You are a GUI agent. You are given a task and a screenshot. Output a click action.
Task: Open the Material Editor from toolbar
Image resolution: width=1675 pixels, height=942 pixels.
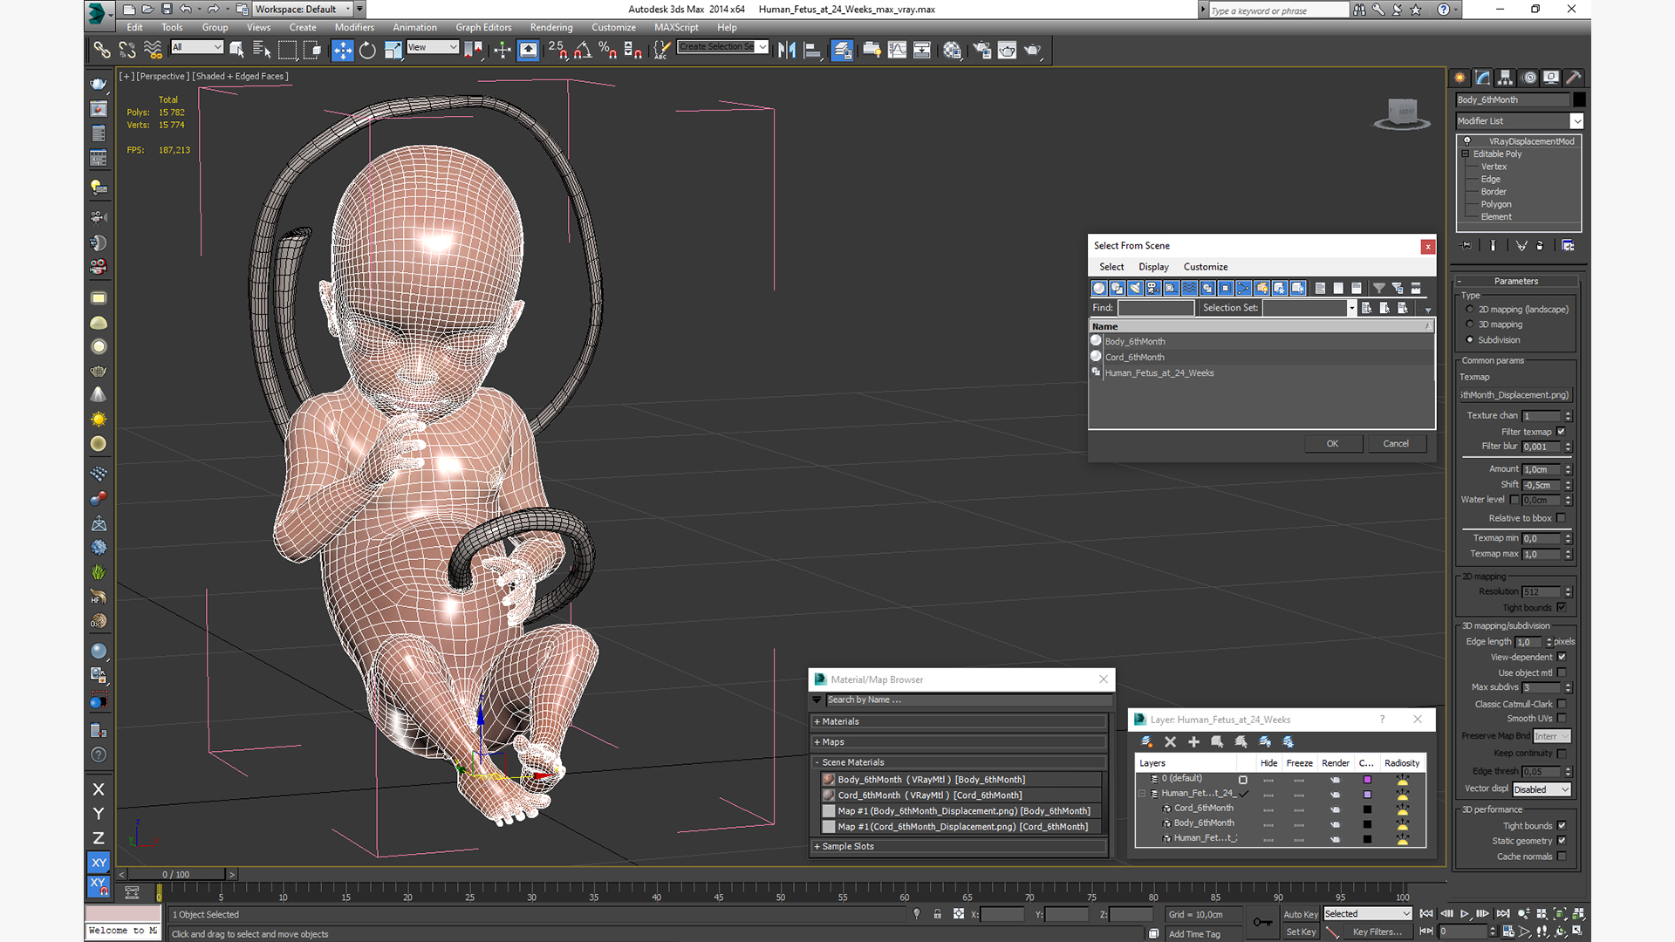[952, 51]
